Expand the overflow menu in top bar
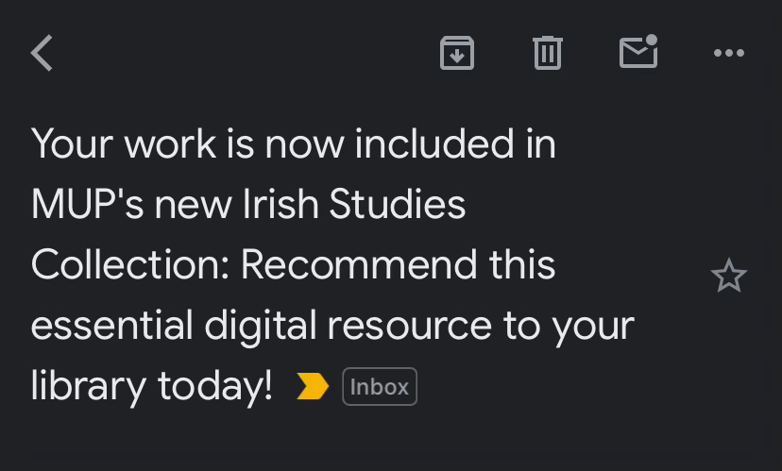782x471 pixels. pos(729,53)
